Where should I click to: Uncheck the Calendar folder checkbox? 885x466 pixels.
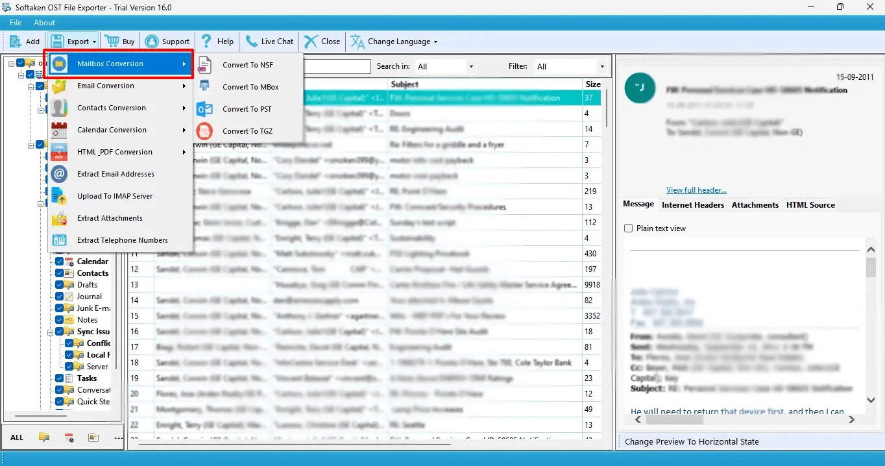[x=60, y=262]
